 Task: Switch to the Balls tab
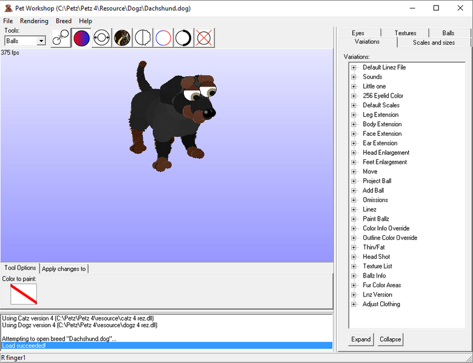[x=448, y=33]
